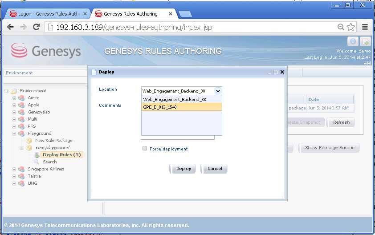Image resolution: width=375 pixels, height=235 pixels.
Task: Click the info icon in header
Action: coord(353,42)
